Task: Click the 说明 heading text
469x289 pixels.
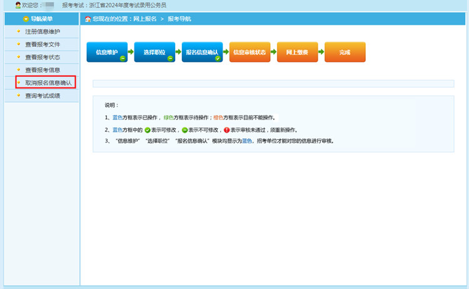Action: [x=111, y=105]
